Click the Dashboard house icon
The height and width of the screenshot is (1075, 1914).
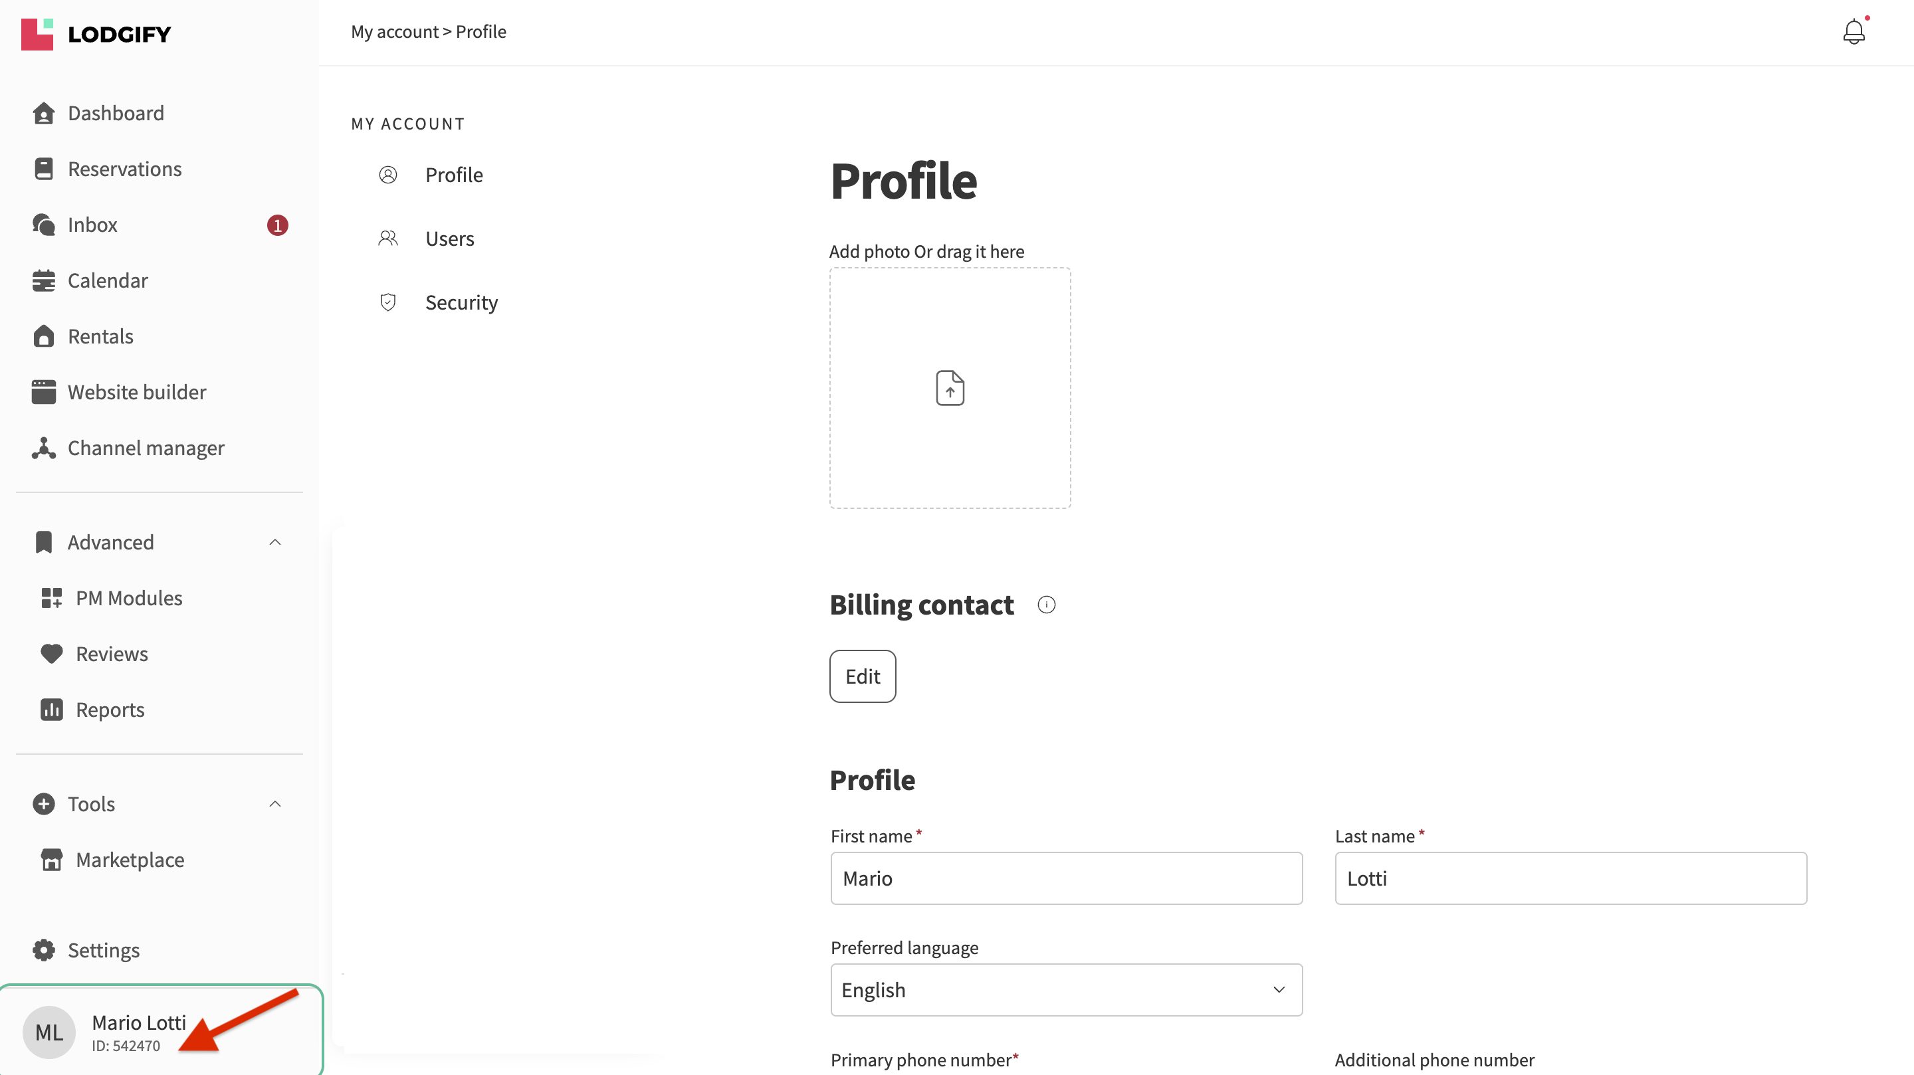pyautogui.click(x=43, y=113)
